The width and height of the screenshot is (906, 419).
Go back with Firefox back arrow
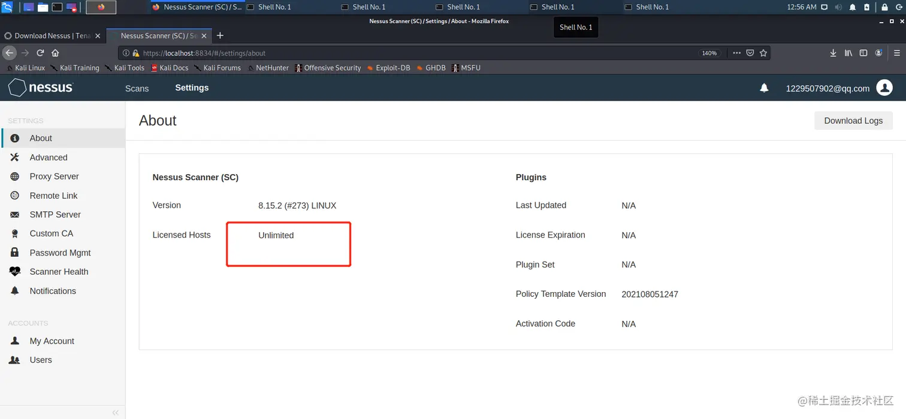point(9,53)
